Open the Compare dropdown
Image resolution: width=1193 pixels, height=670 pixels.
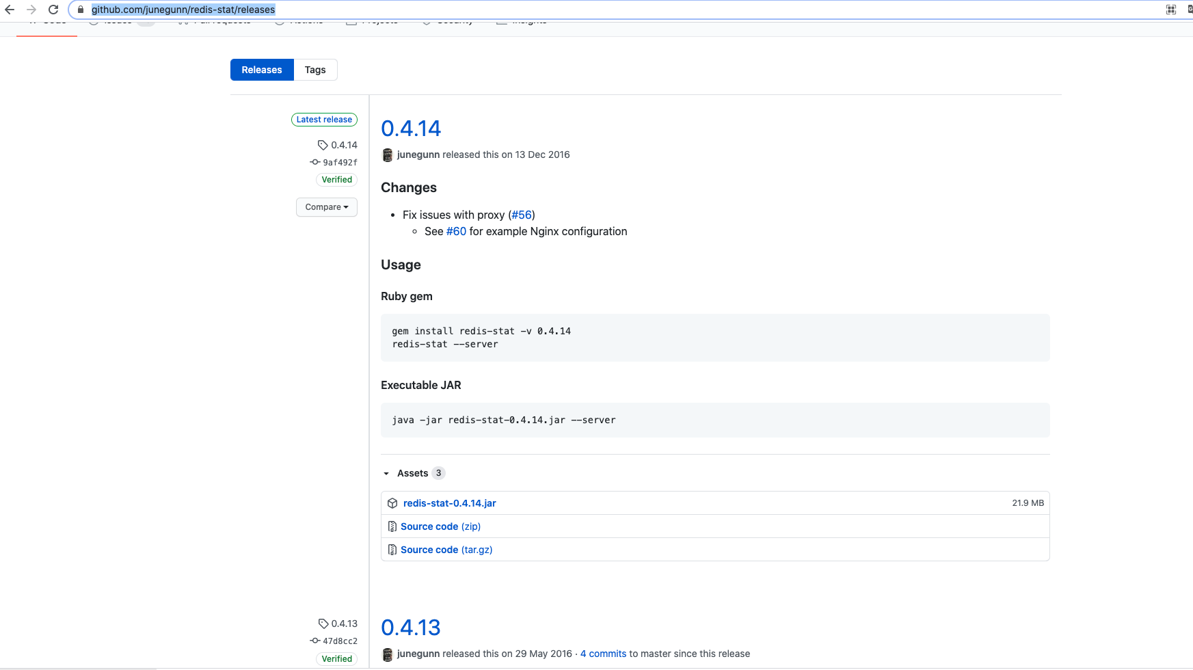coord(327,207)
